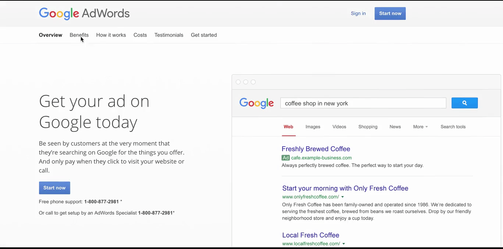The image size is (503, 249).
Task: Click the cafe.example-business.com URL
Action: (321, 158)
